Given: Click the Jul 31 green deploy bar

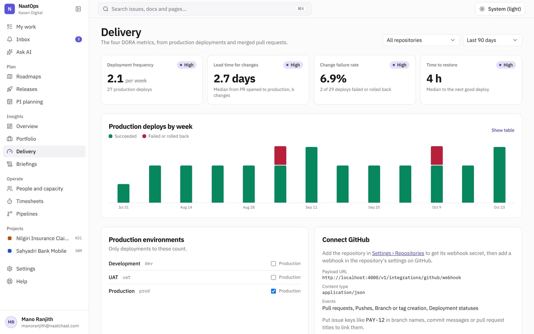Looking at the screenshot, I should [123, 193].
